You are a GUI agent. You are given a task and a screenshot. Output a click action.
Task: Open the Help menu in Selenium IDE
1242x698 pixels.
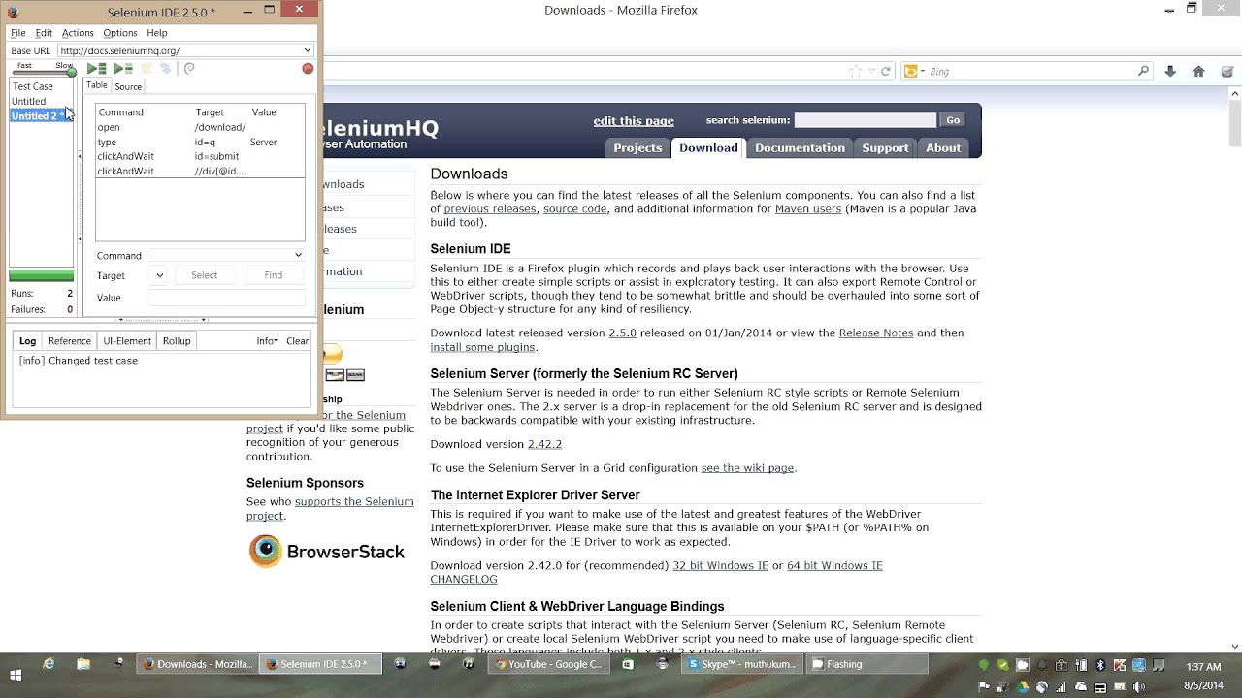pyautogui.click(x=157, y=33)
